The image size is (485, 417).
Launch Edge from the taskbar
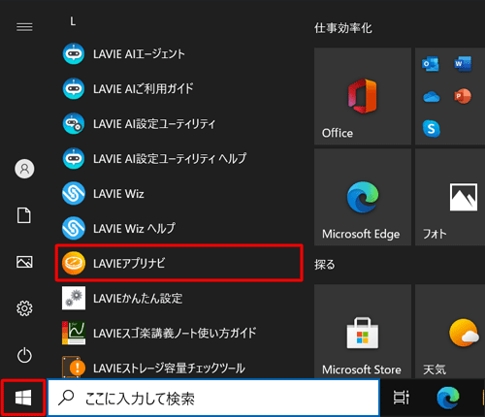pos(448,398)
